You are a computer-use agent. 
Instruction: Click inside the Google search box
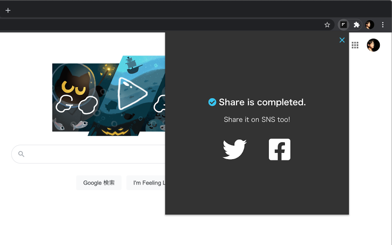point(88,154)
